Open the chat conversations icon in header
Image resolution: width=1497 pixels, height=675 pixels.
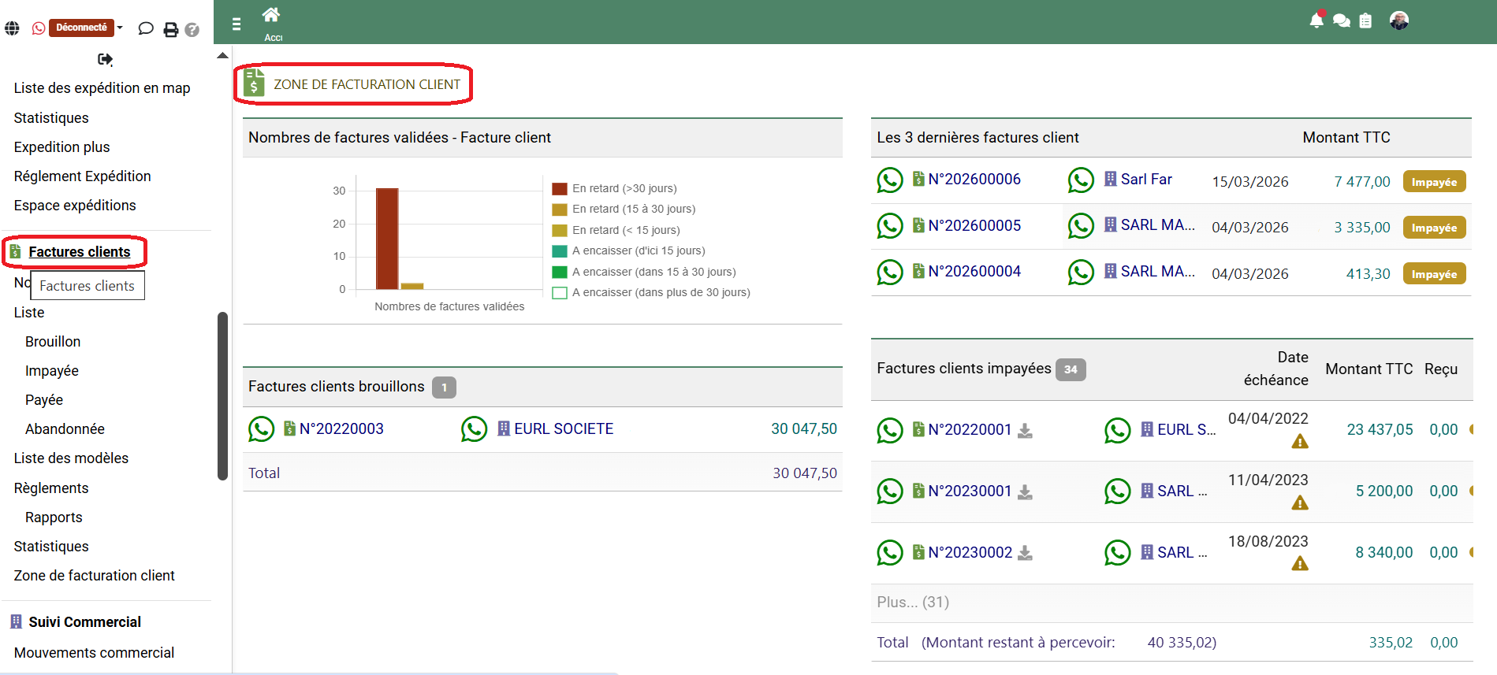[1341, 20]
